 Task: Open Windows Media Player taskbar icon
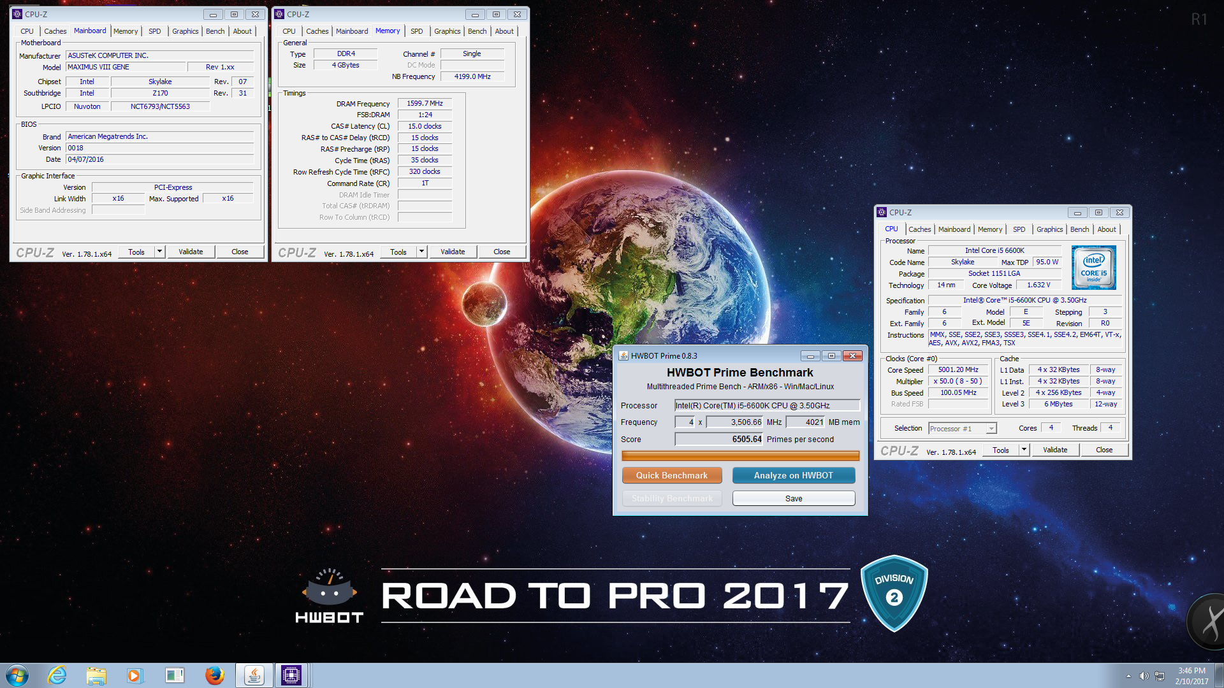(135, 675)
